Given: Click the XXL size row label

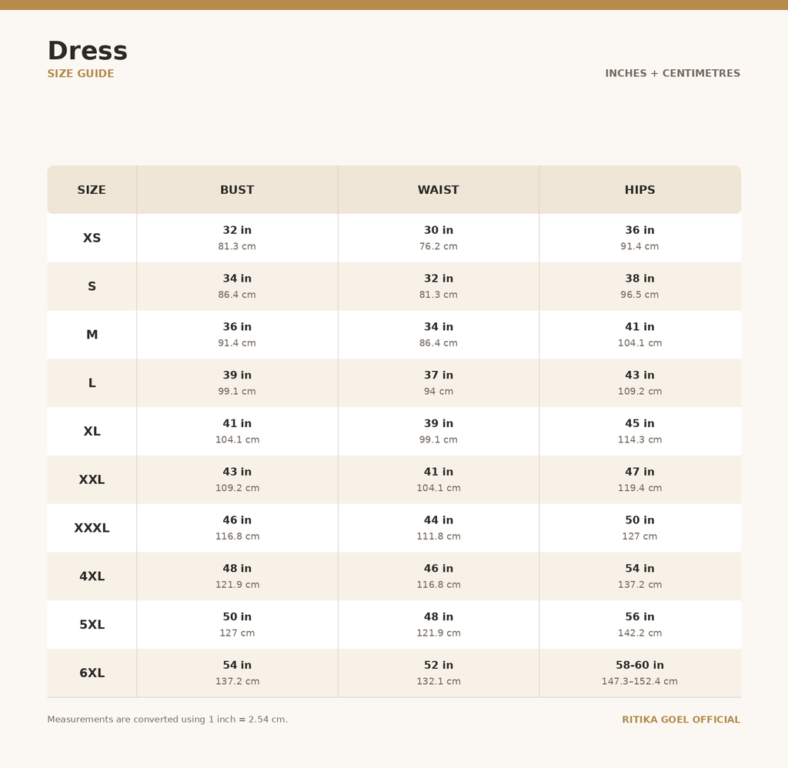Looking at the screenshot, I should (x=92, y=479).
